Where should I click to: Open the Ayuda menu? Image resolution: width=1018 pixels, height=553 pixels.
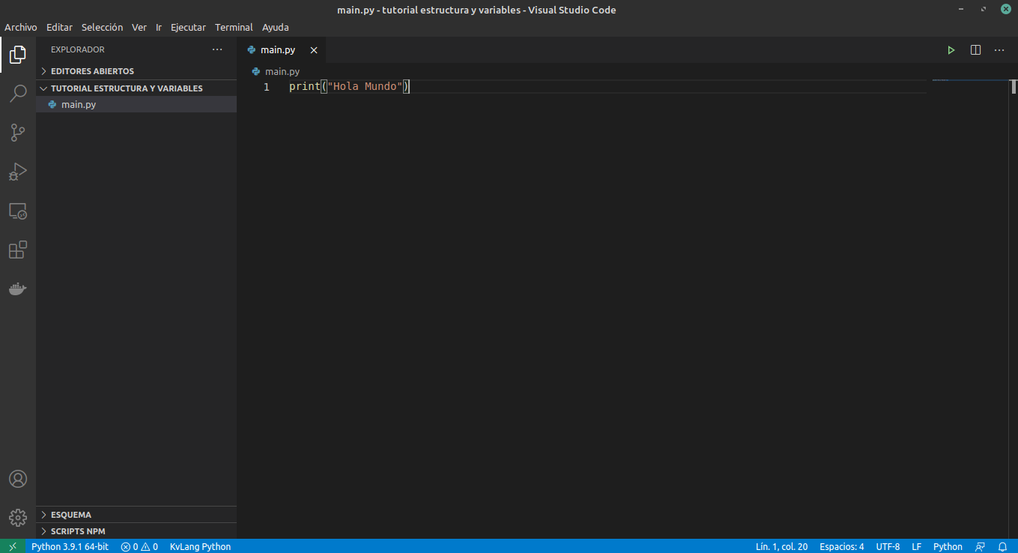pos(276,27)
